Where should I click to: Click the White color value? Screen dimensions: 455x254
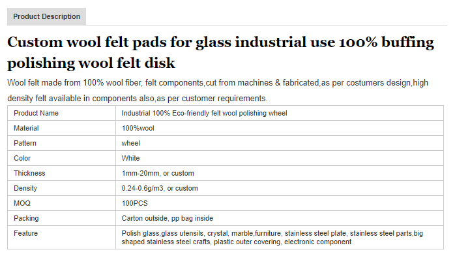tap(130, 158)
